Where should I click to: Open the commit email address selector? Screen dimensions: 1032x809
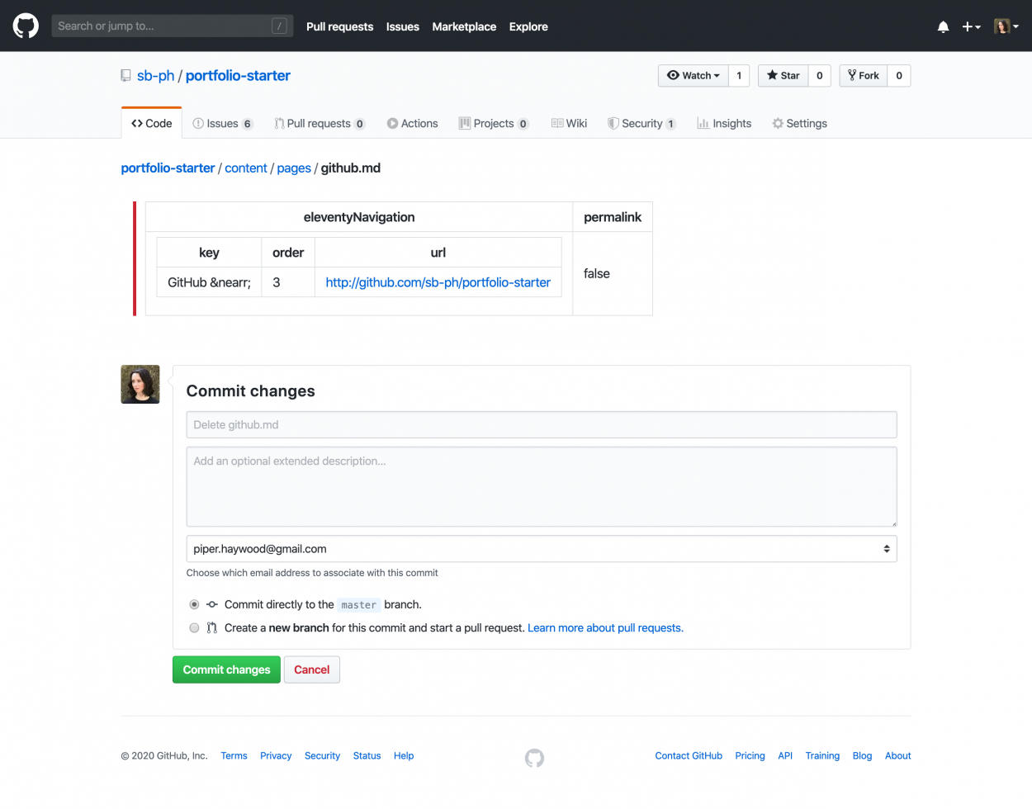click(x=542, y=549)
